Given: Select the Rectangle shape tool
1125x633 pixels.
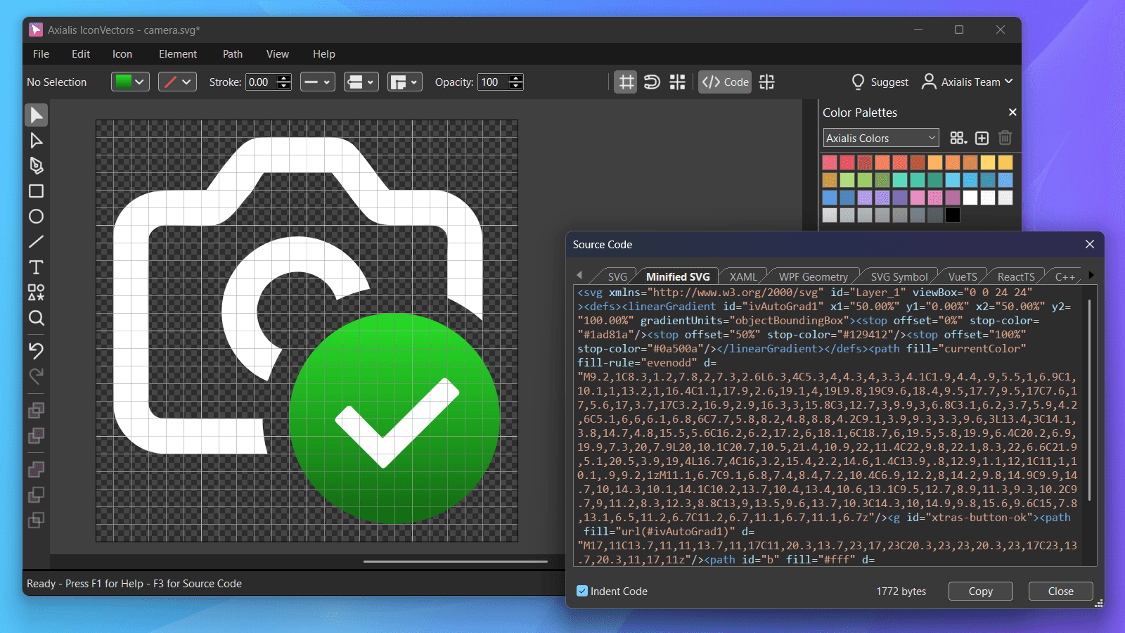Looking at the screenshot, I should point(37,191).
